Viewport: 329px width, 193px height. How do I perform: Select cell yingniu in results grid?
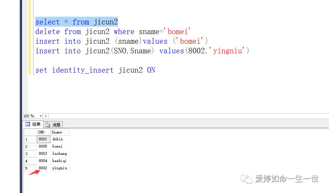pyautogui.click(x=60, y=168)
